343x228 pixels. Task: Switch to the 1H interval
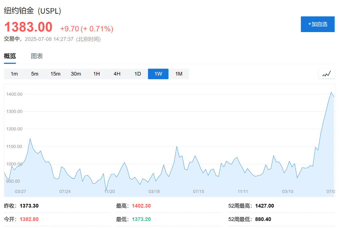tap(96, 74)
